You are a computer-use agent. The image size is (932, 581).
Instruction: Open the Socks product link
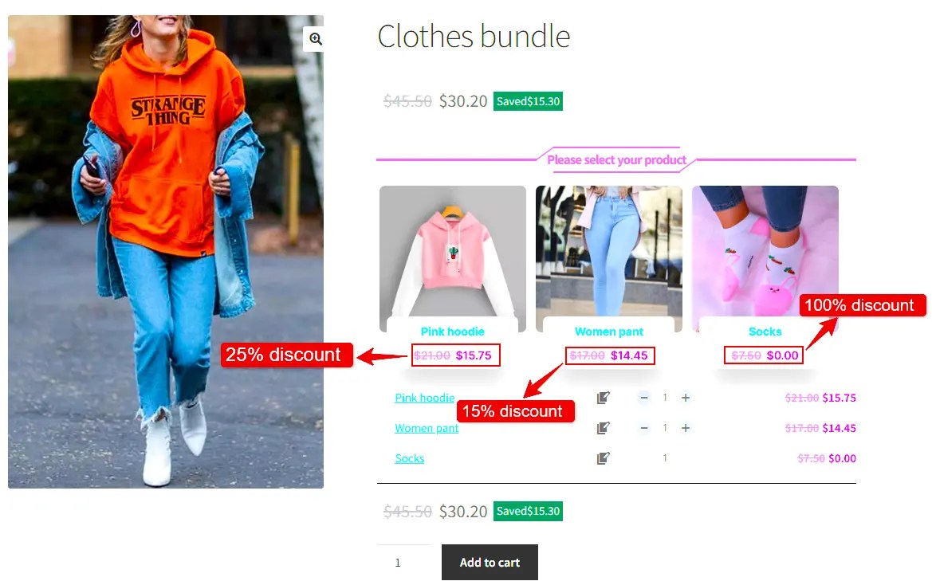pos(410,458)
